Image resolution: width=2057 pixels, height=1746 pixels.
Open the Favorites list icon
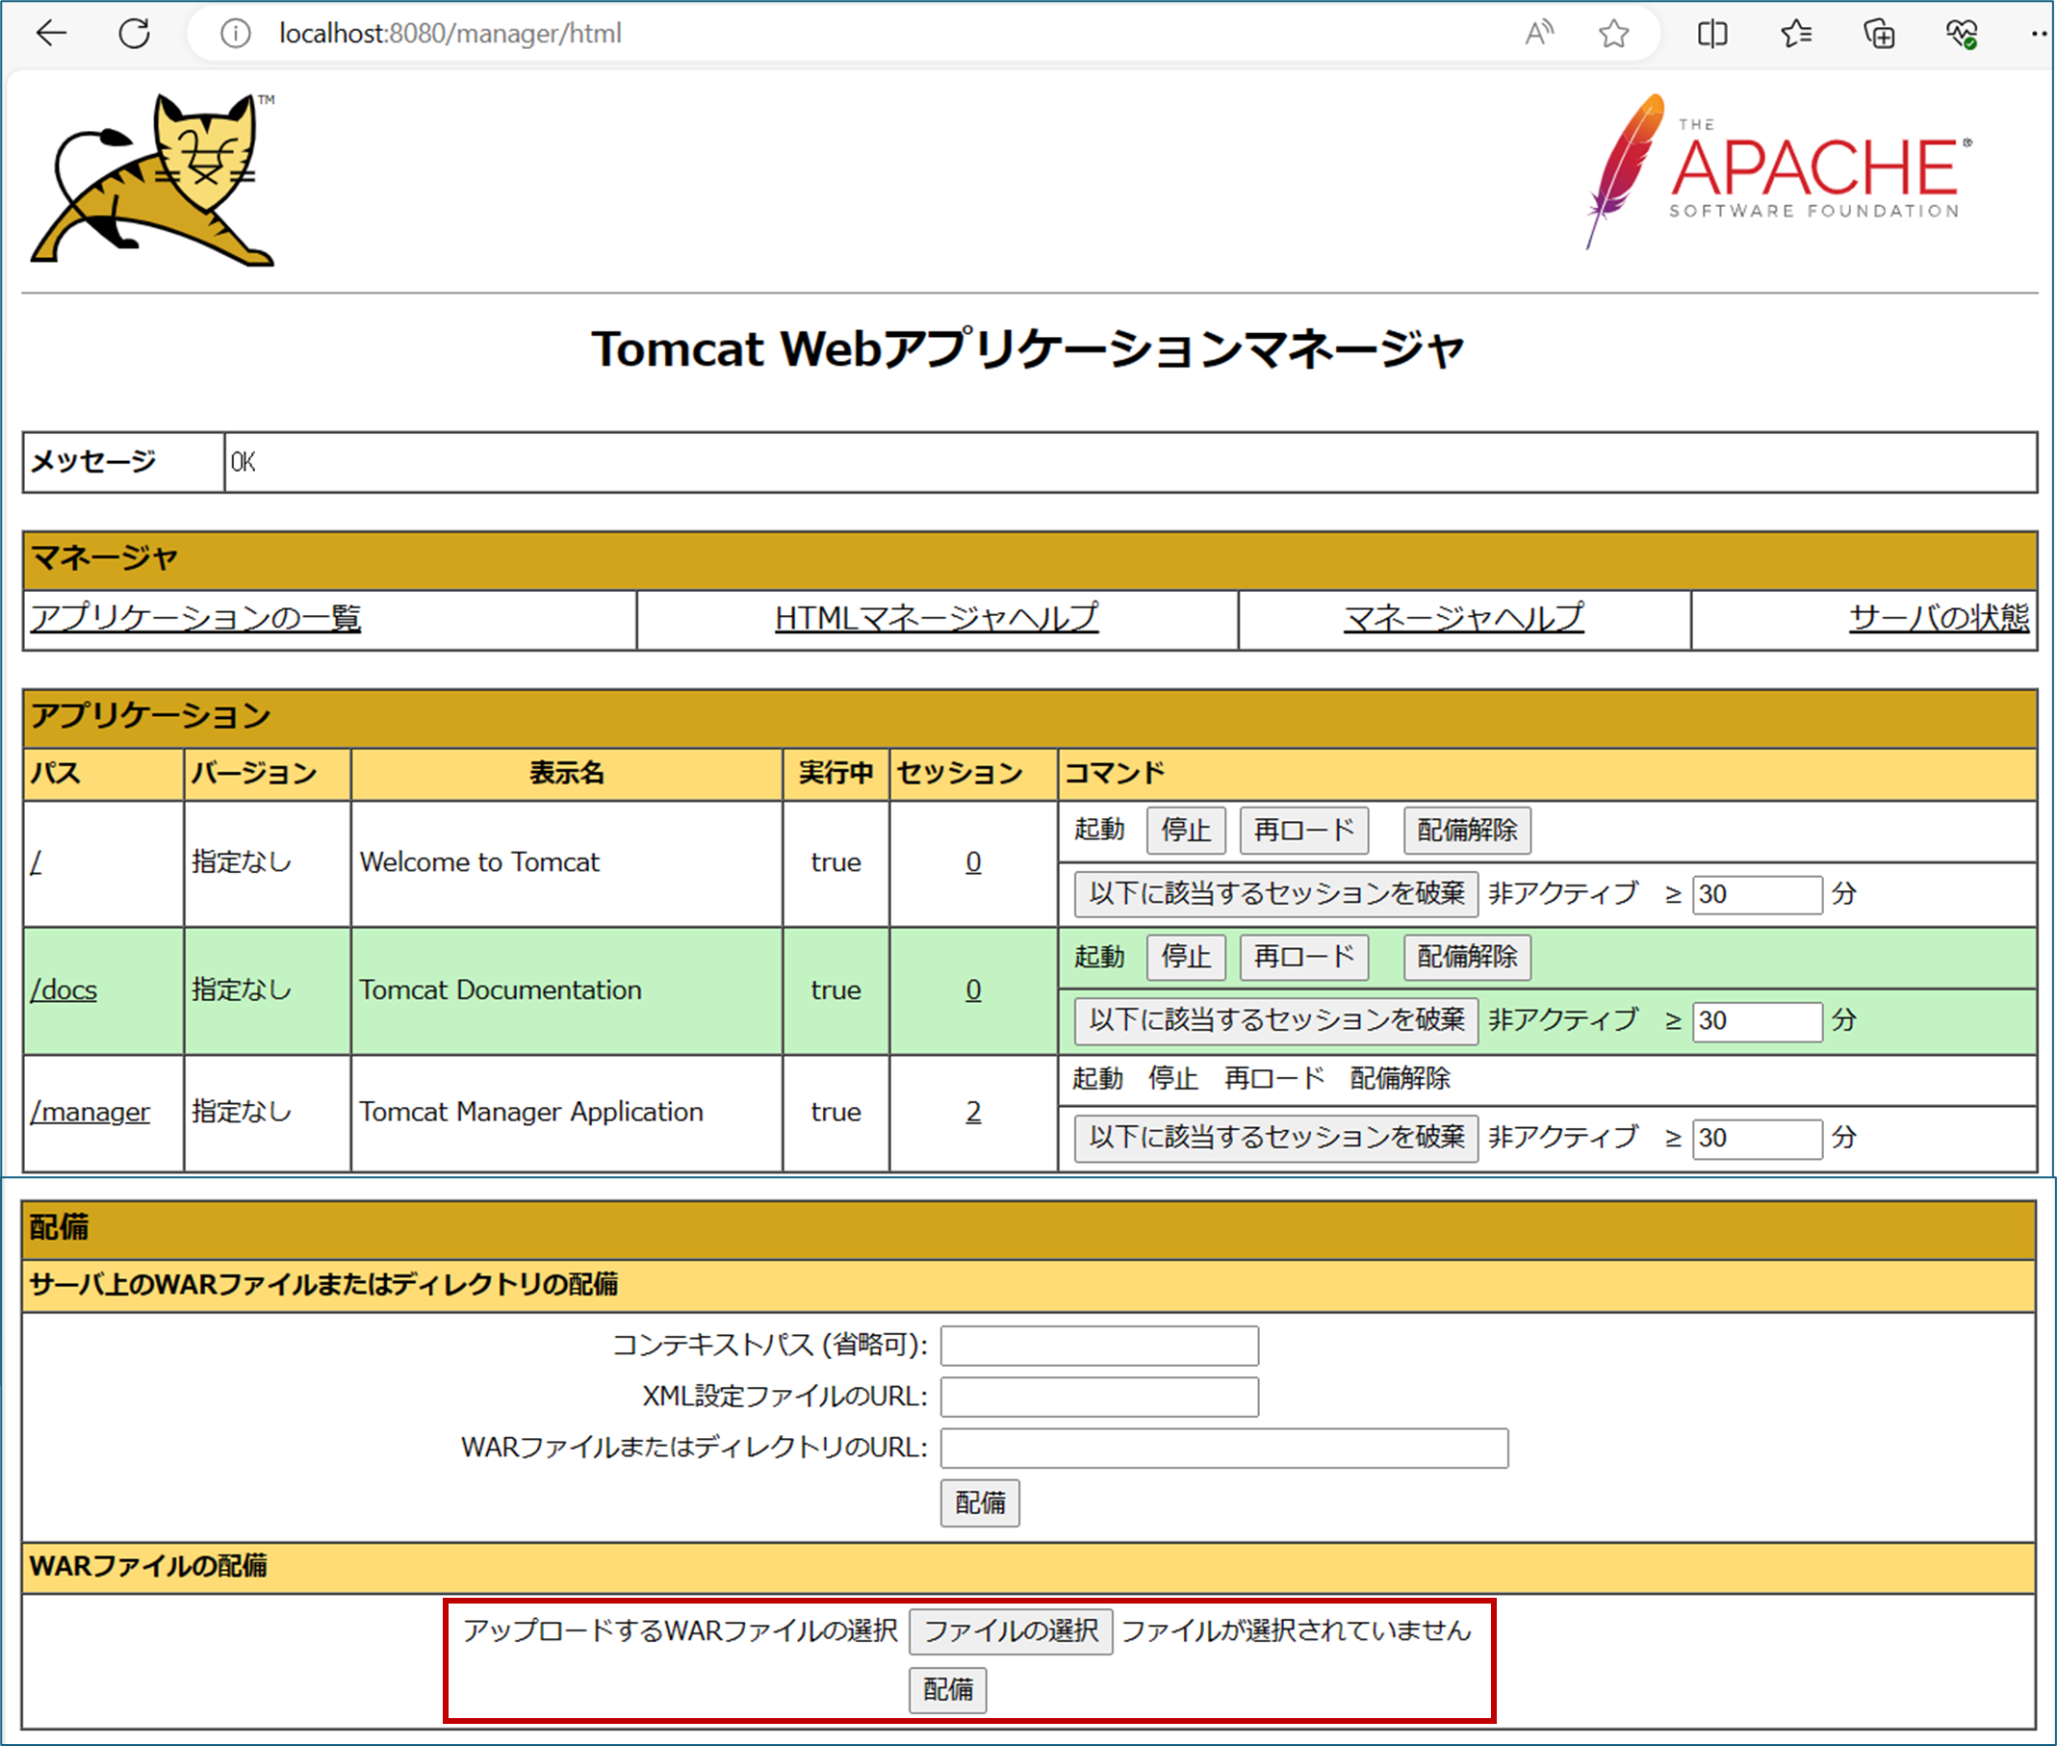(x=1796, y=34)
